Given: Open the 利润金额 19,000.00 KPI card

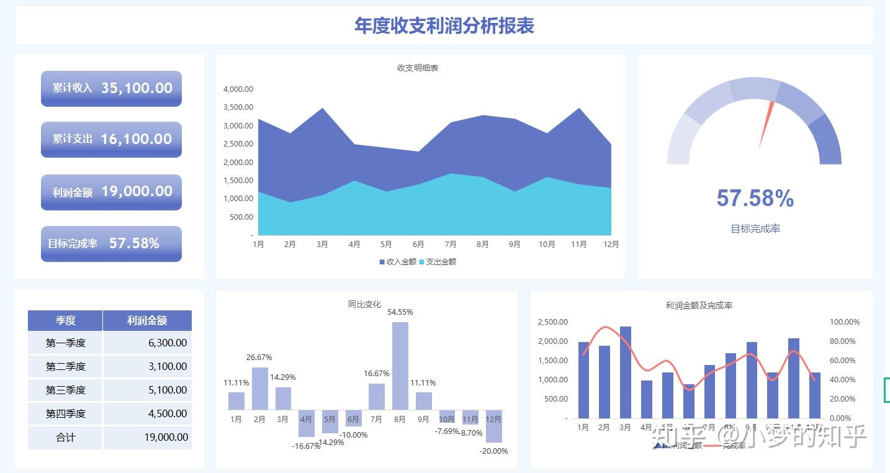Looking at the screenshot, I should 111,192.
